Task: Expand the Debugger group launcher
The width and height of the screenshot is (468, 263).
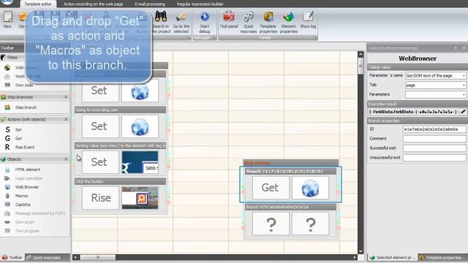Action: pos(214,38)
